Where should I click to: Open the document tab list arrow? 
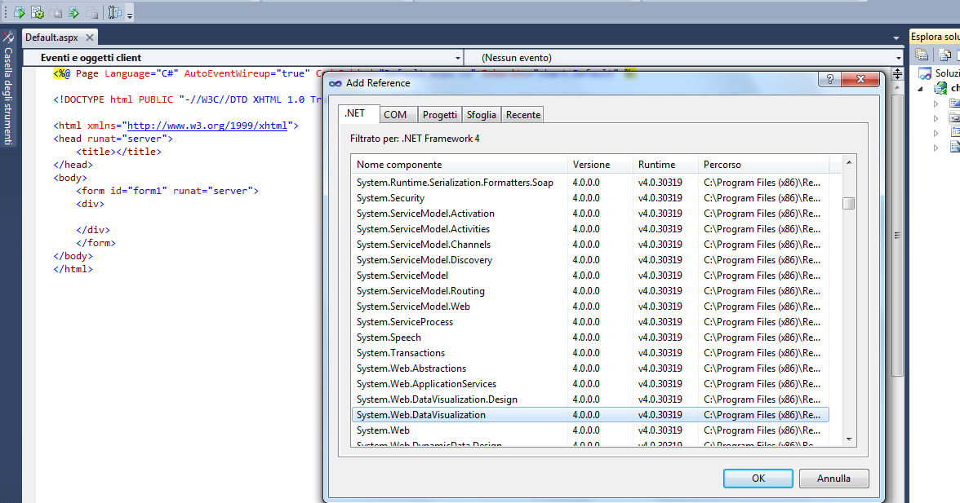pyautogui.click(x=896, y=38)
